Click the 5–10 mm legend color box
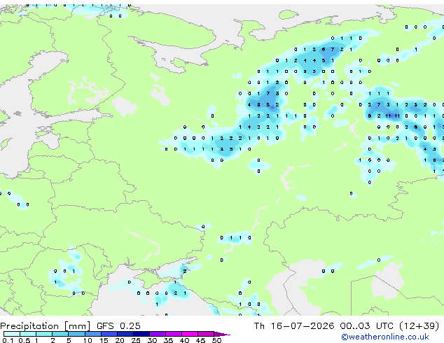The height and width of the screenshot is (343, 444). 76,334
